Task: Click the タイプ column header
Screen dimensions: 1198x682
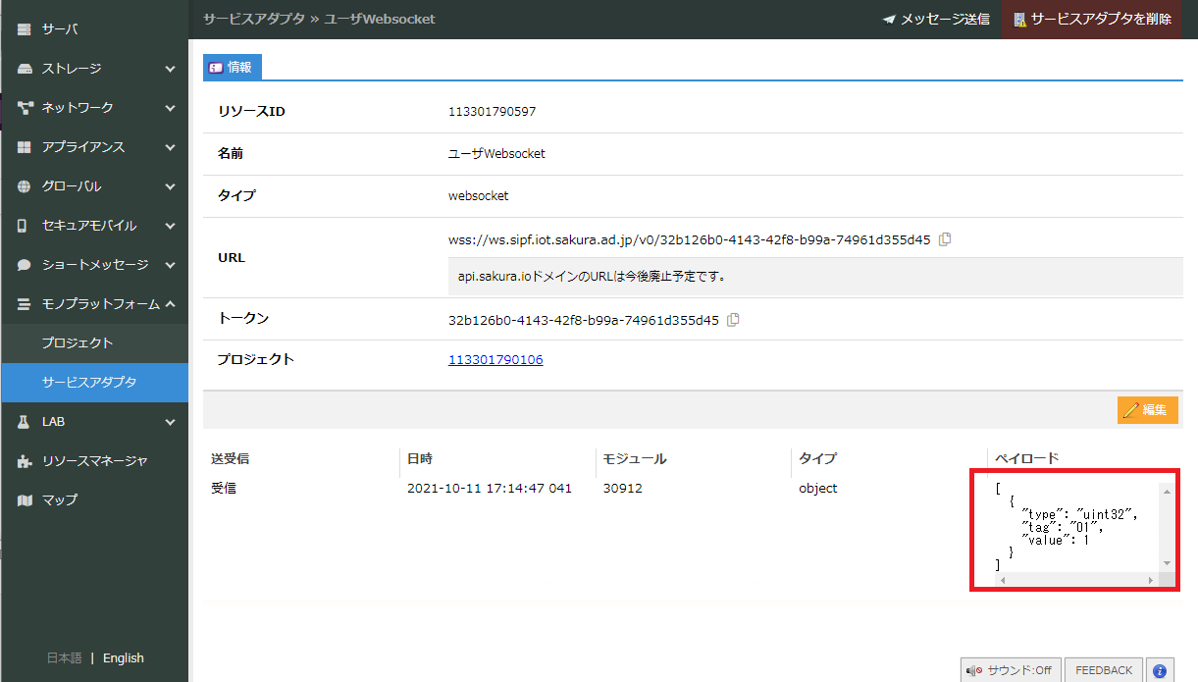Action: point(817,459)
